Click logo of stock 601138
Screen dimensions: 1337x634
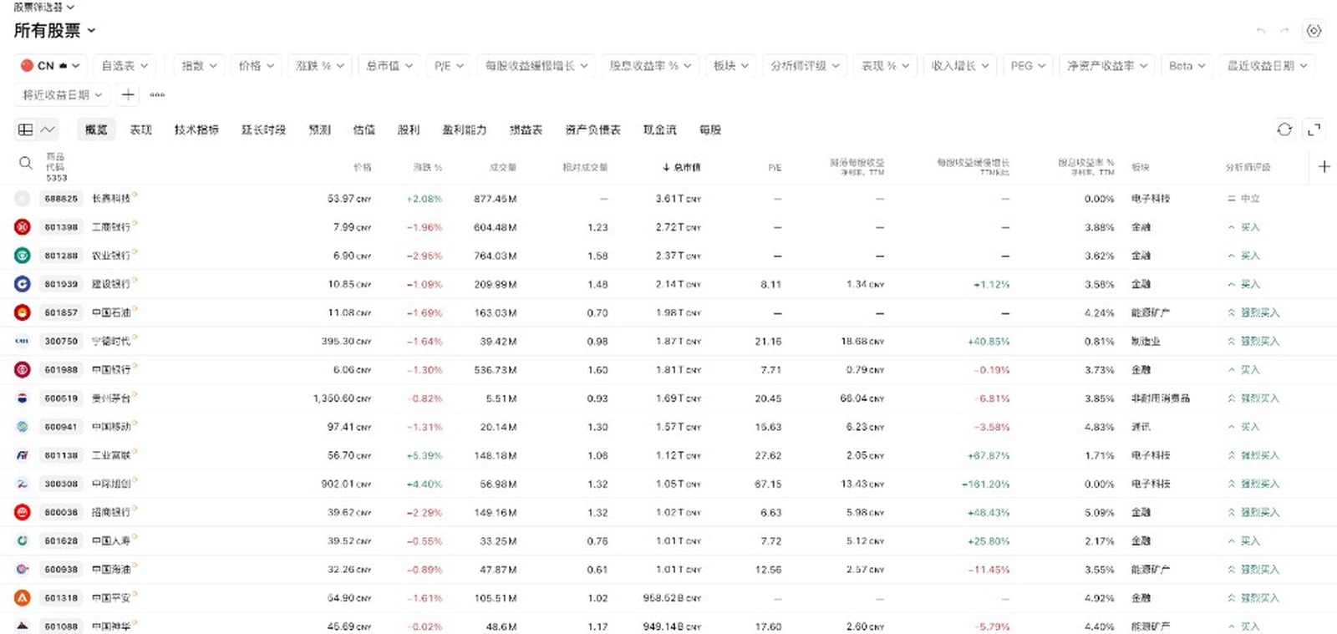[x=23, y=455]
